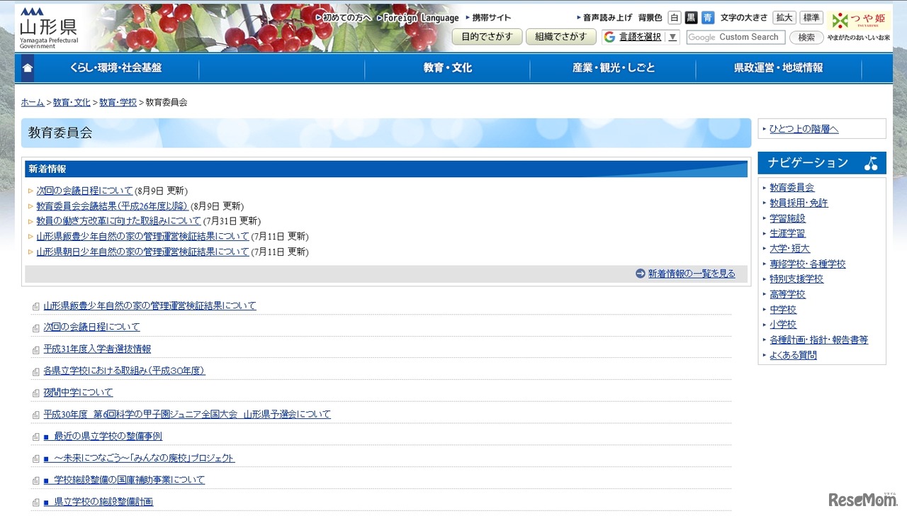Click arrow icon beside 新着情報の一覧を見る
This screenshot has height=516, width=907.
[641, 274]
